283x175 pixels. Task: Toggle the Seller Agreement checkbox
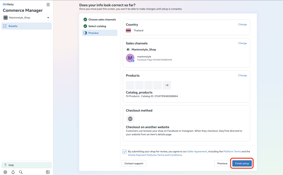click(x=125, y=152)
